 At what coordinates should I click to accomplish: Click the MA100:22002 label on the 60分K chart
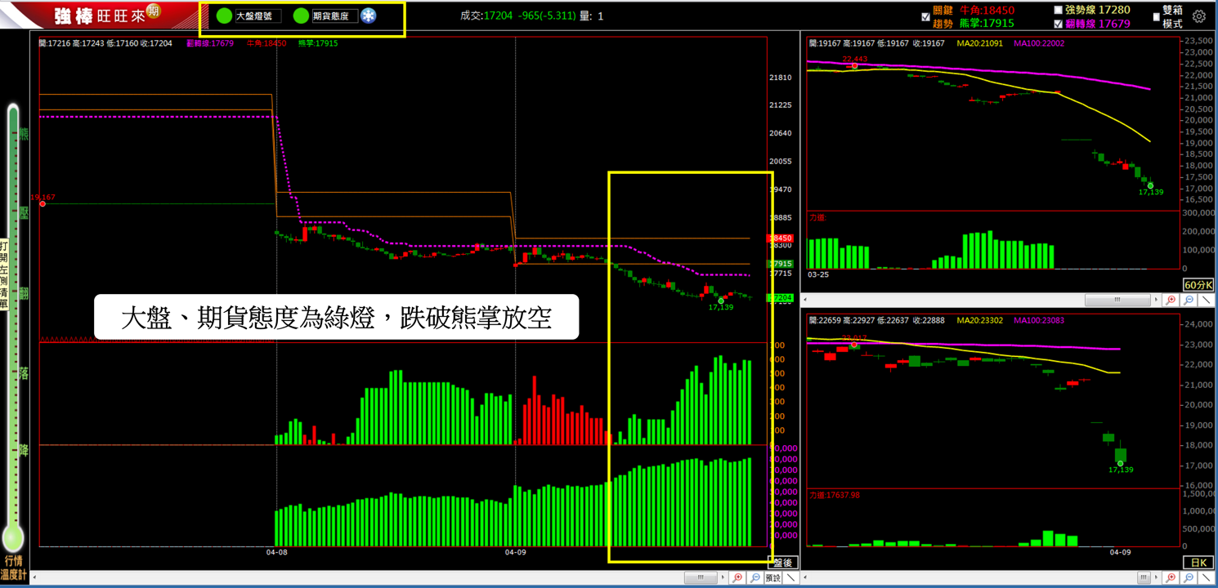pyautogui.click(x=1040, y=43)
